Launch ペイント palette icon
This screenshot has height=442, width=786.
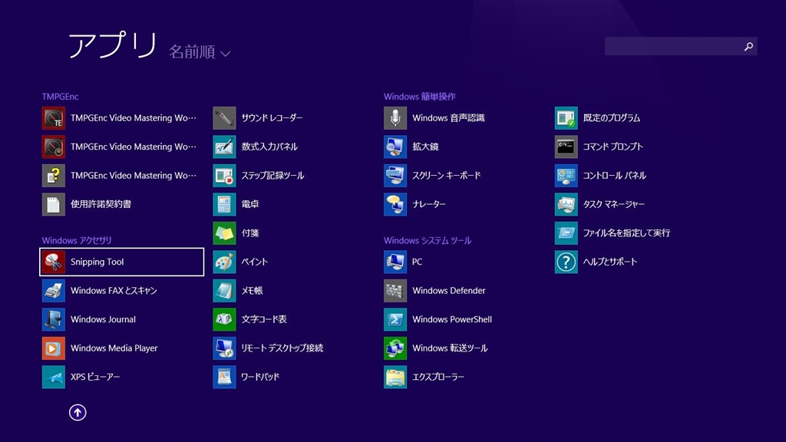point(225,262)
